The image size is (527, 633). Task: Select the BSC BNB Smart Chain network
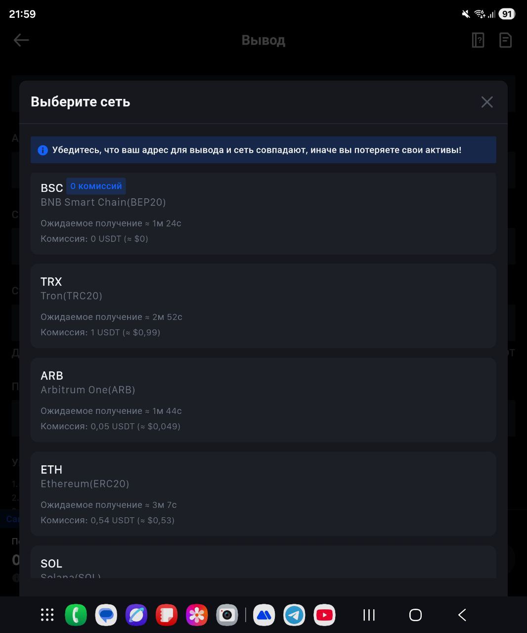[x=263, y=214]
